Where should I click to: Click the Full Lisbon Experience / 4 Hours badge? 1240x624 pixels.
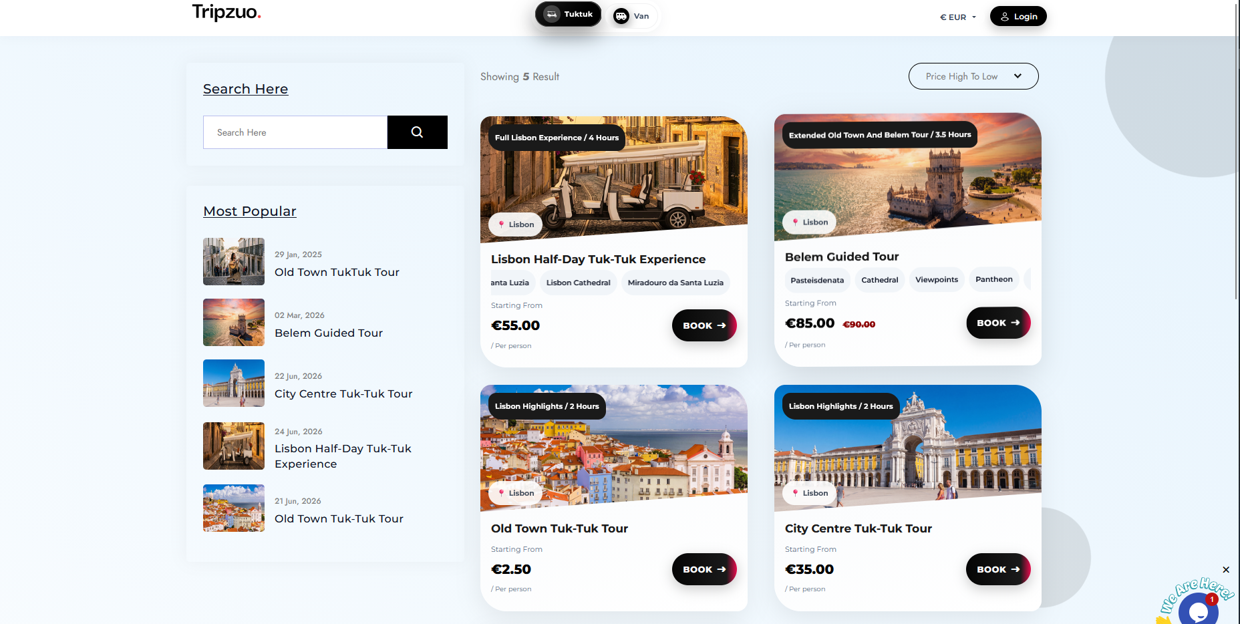[x=557, y=138]
